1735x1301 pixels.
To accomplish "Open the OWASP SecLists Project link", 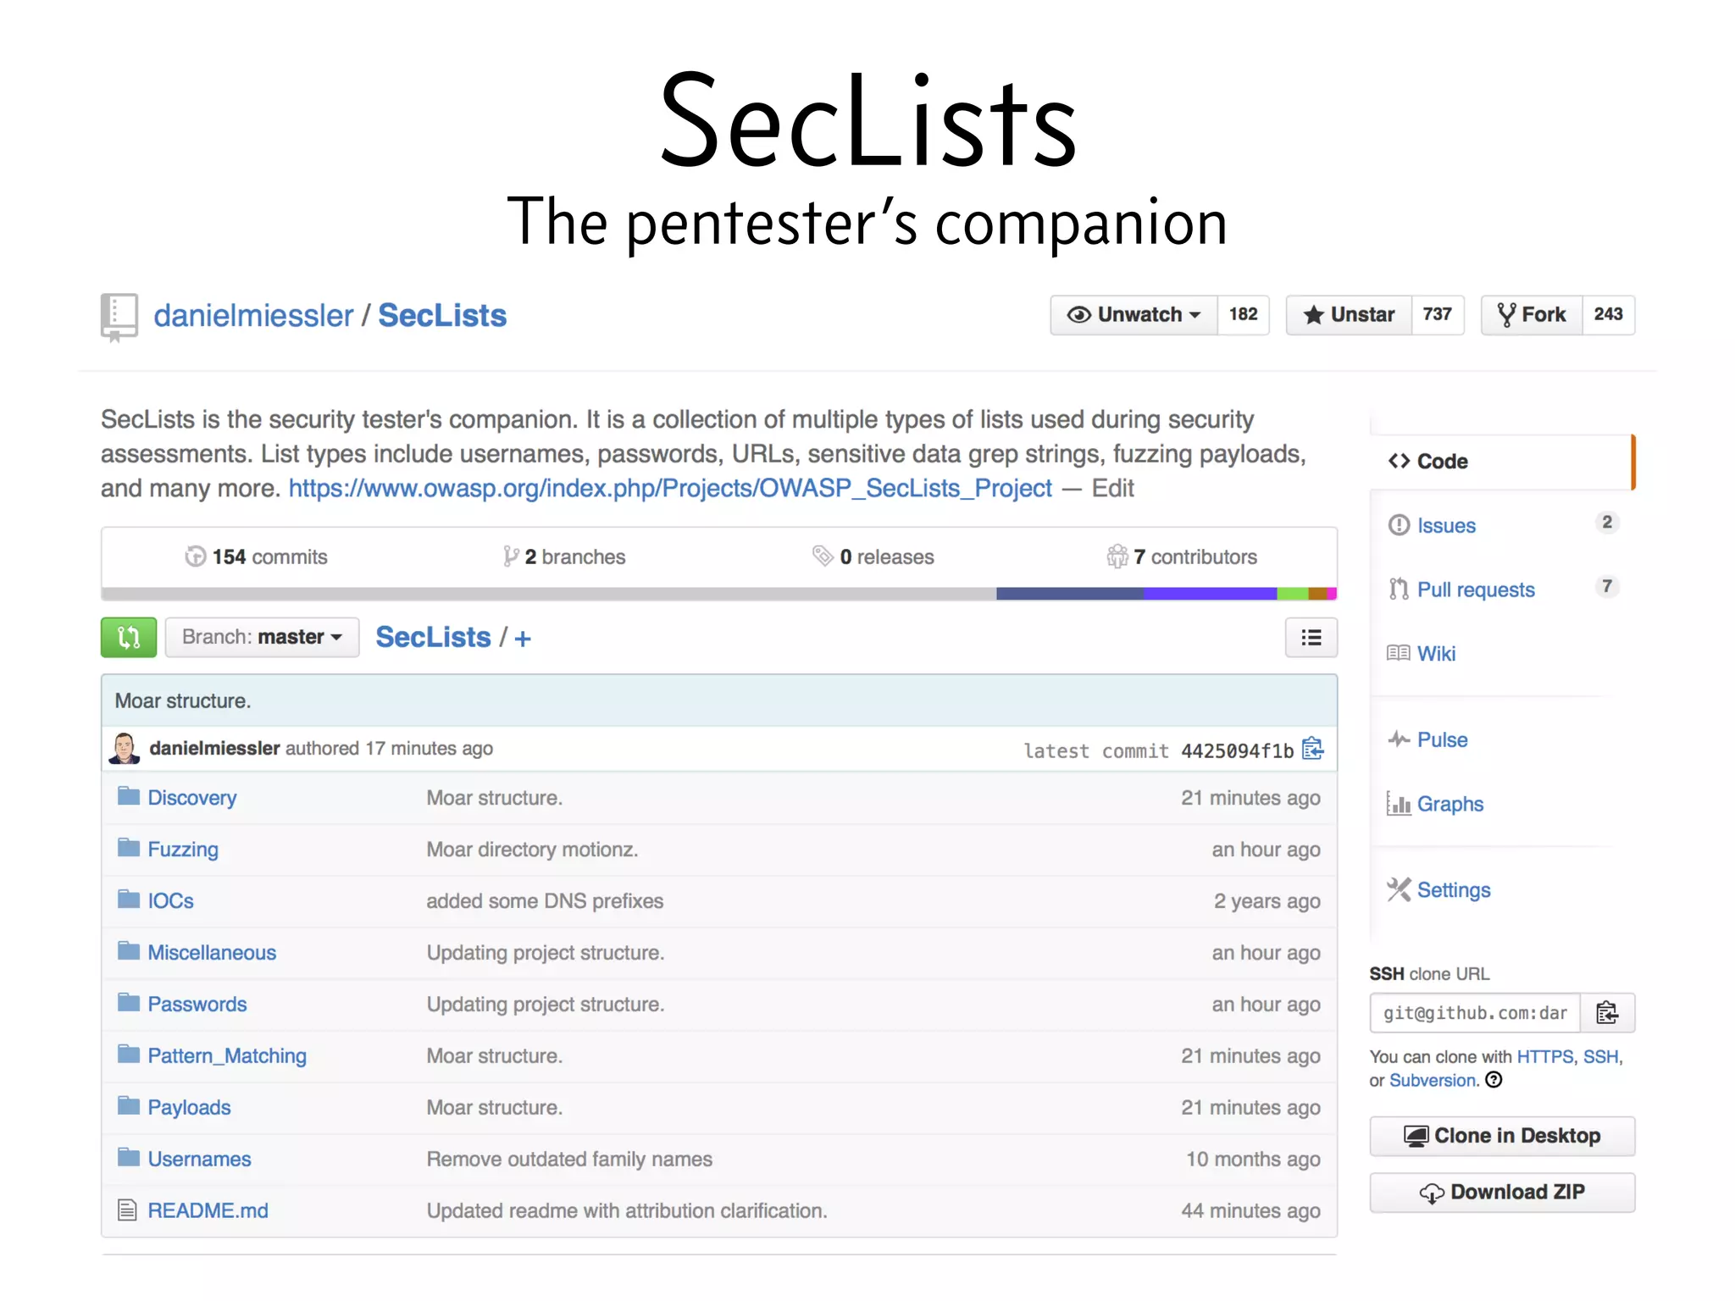I will coord(670,489).
